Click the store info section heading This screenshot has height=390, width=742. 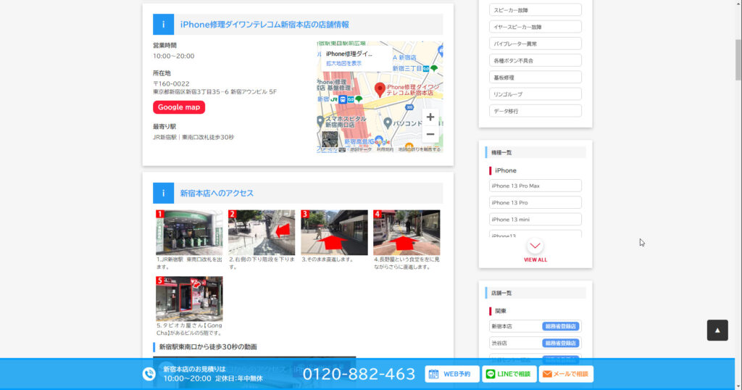pos(264,25)
